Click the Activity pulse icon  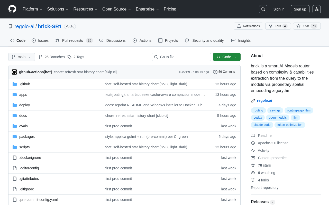253,150
